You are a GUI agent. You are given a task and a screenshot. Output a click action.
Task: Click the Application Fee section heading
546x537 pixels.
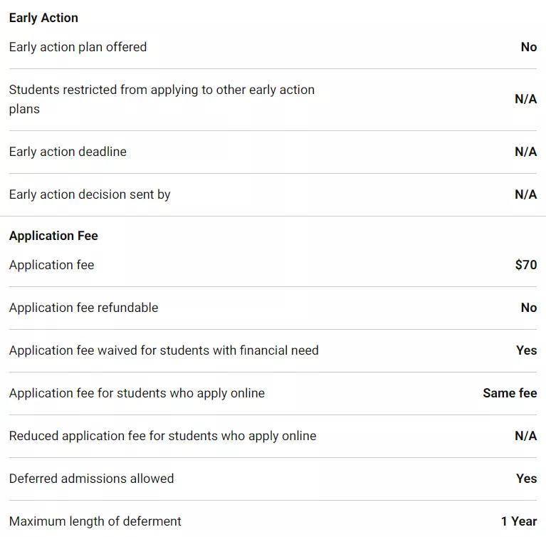(x=53, y=236)
